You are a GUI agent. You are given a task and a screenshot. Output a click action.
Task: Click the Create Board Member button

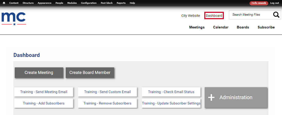(x=90, y=72)
